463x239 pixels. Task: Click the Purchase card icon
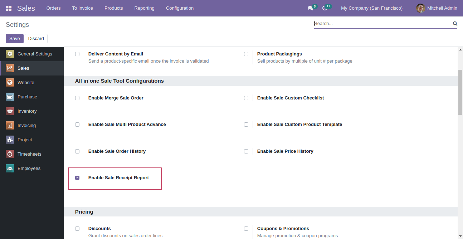[10, 97]
